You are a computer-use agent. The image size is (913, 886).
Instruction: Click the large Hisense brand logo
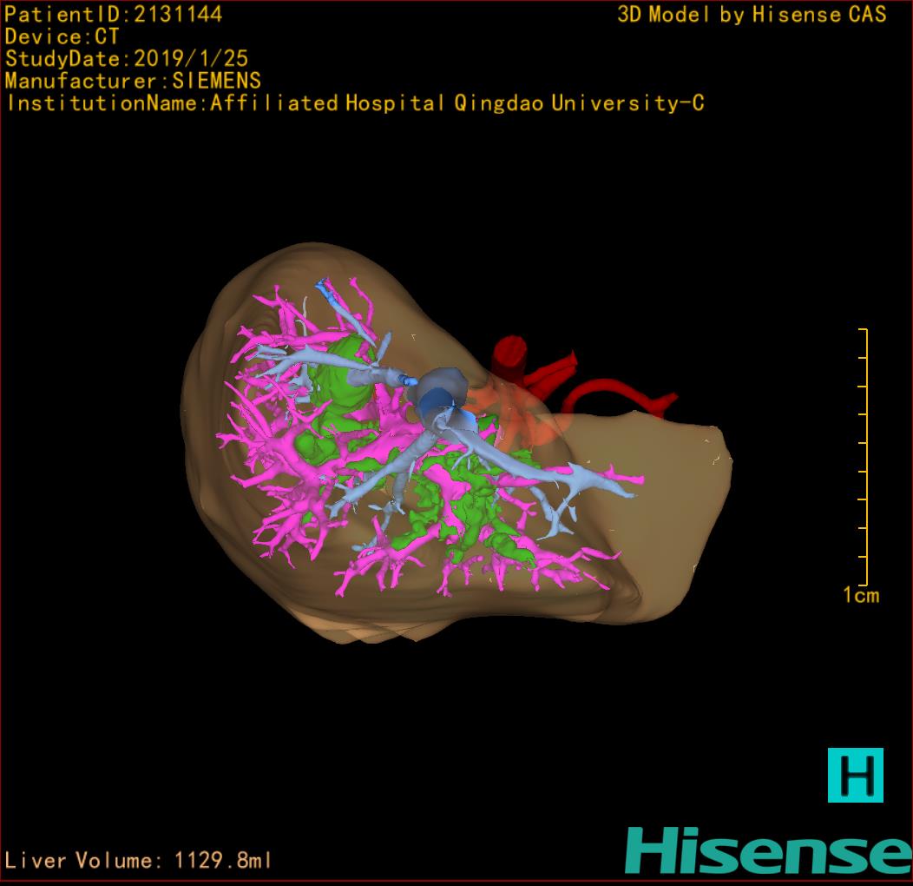tap(768, 850)
